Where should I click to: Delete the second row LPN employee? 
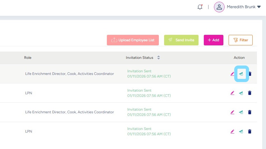coord(250,93)
